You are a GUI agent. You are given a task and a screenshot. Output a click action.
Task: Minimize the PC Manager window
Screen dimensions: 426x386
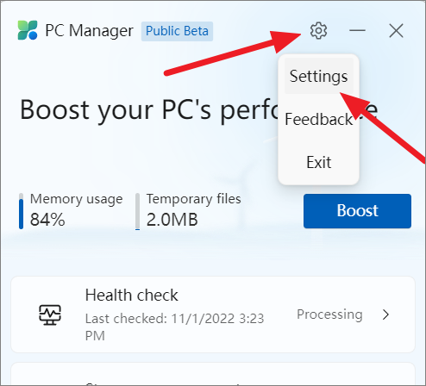[357, 30]
